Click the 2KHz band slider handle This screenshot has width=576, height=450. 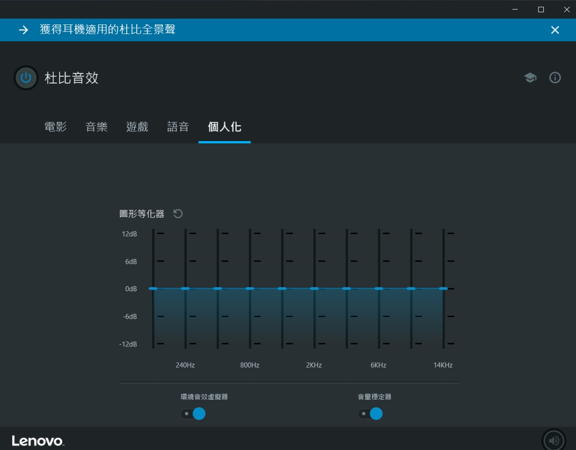(x=314, y=288)
